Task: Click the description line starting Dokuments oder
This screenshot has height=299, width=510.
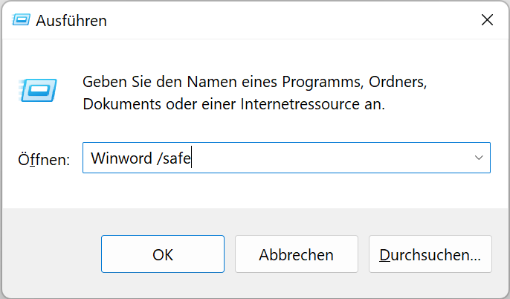Action: tap(234, 104)
